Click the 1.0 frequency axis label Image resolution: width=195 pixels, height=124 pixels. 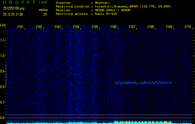point(2,56)
